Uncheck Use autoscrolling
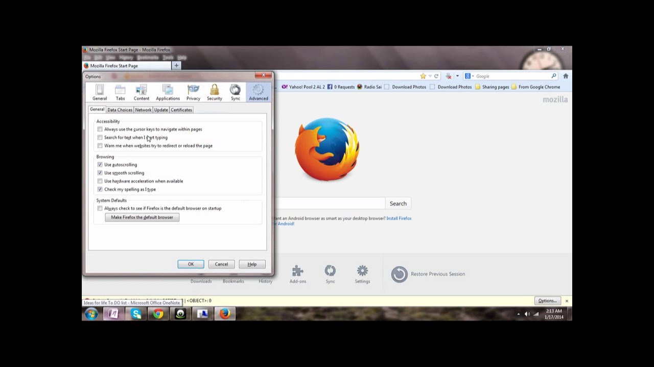654x367 pixels. point(100,165)
